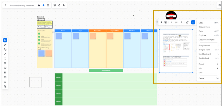Select the green Process Diagram label
Screen dimensions: 223x107
(106, 70)
